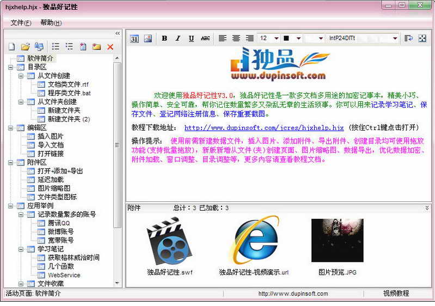
Task: Click the first list icon in directory toolbar
Action: (56, 47)
